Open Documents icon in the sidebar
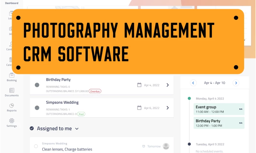Viewport: 256px width, 153px height. [x=12, y=90]
